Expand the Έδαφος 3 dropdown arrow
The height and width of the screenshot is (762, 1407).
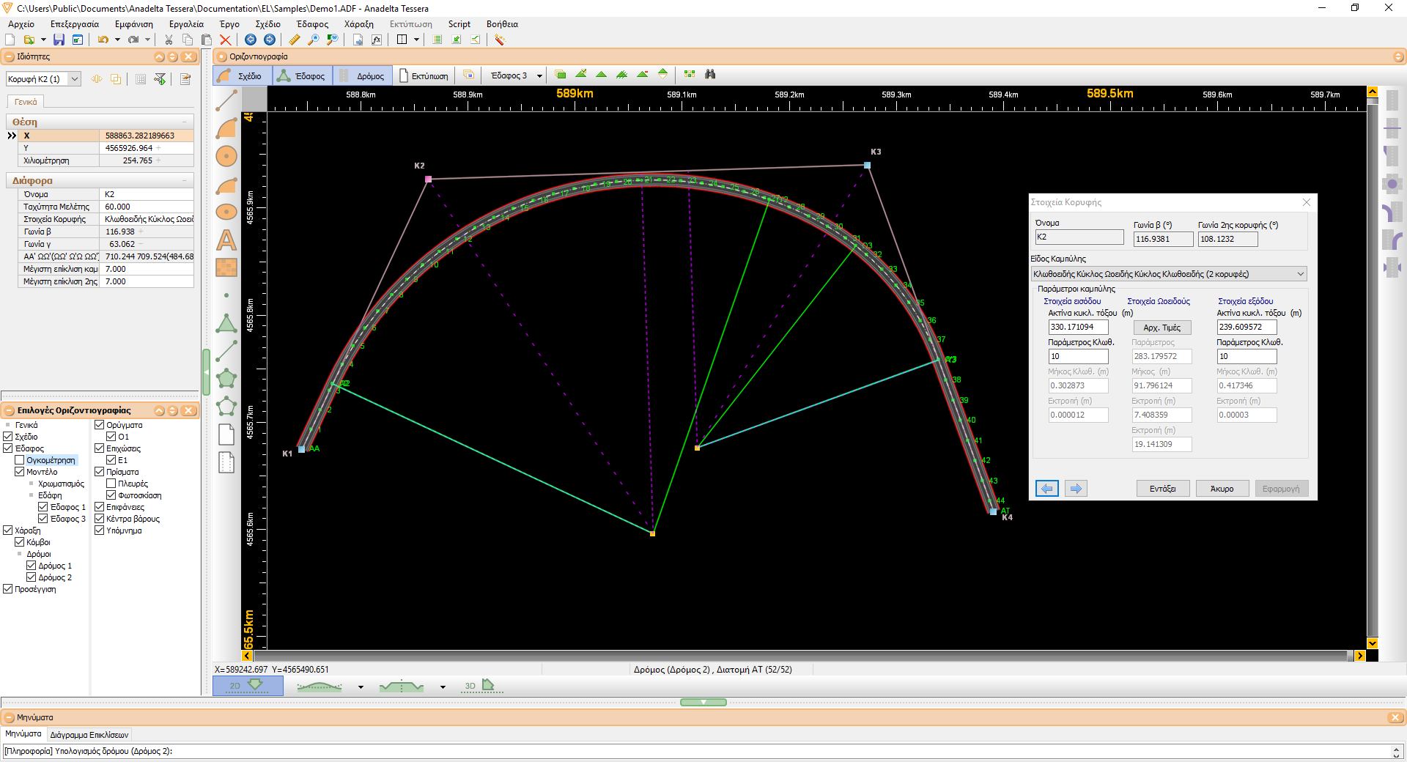click(539, 76)
